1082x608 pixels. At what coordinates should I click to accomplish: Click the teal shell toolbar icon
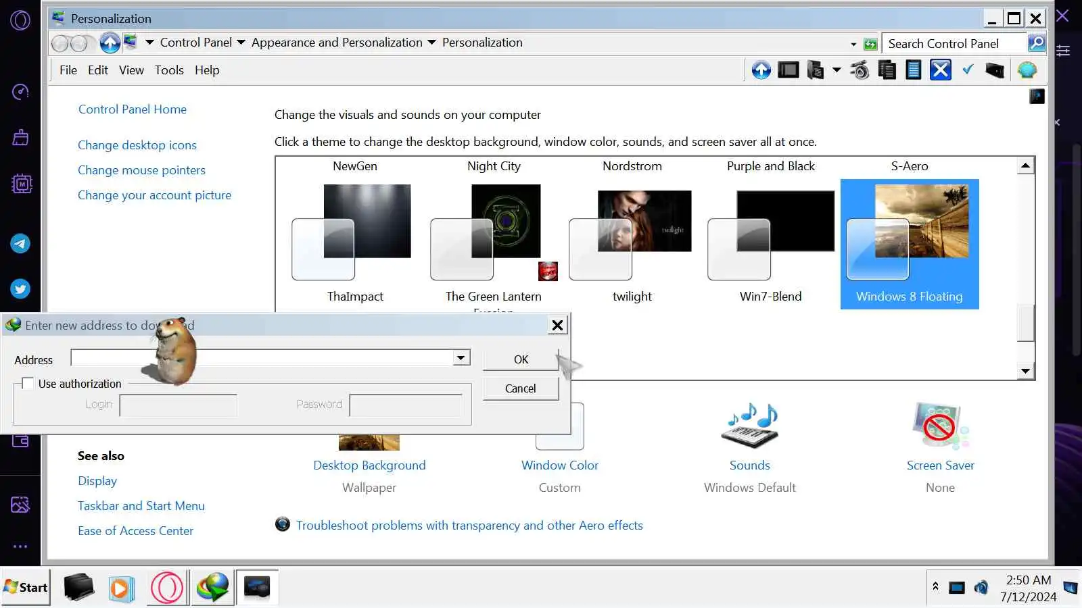pyautogui.click(x=1027, y=70)
